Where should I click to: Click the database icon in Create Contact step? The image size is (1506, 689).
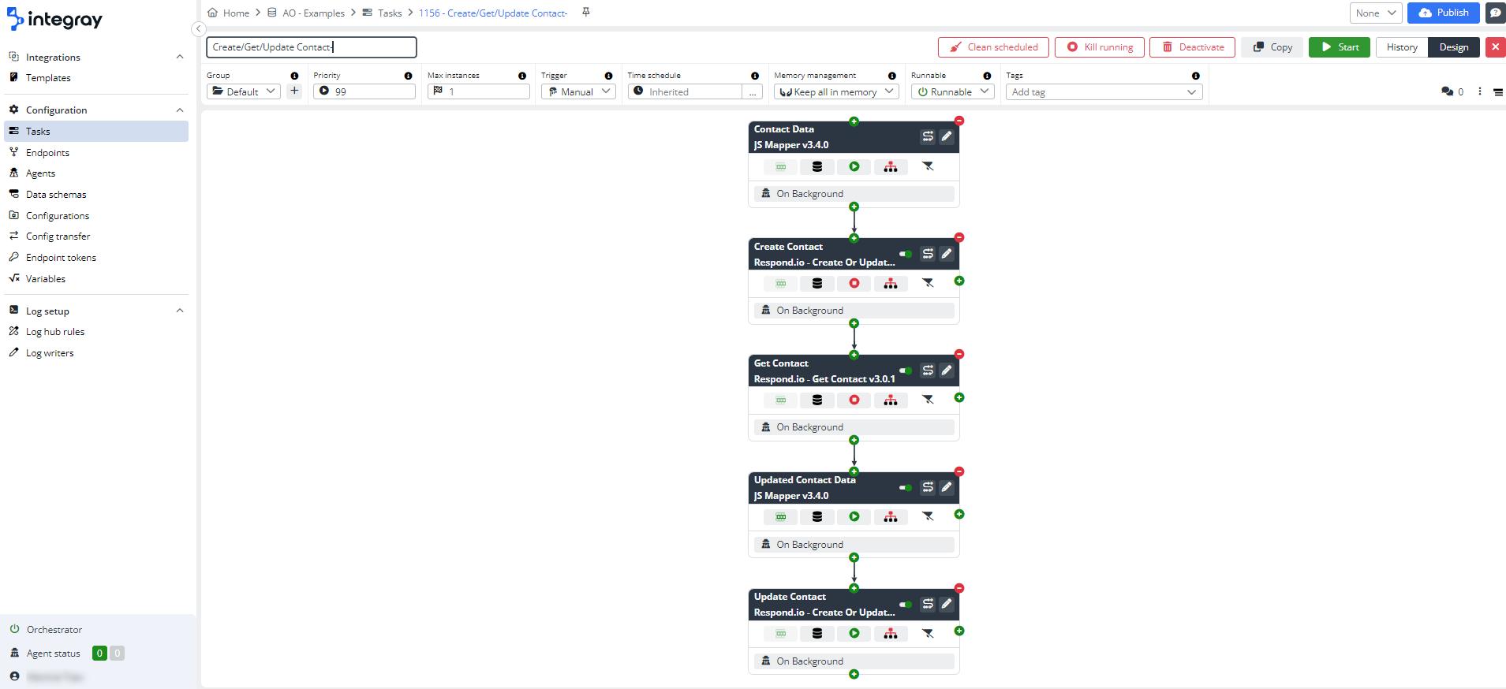pos(817,284)
